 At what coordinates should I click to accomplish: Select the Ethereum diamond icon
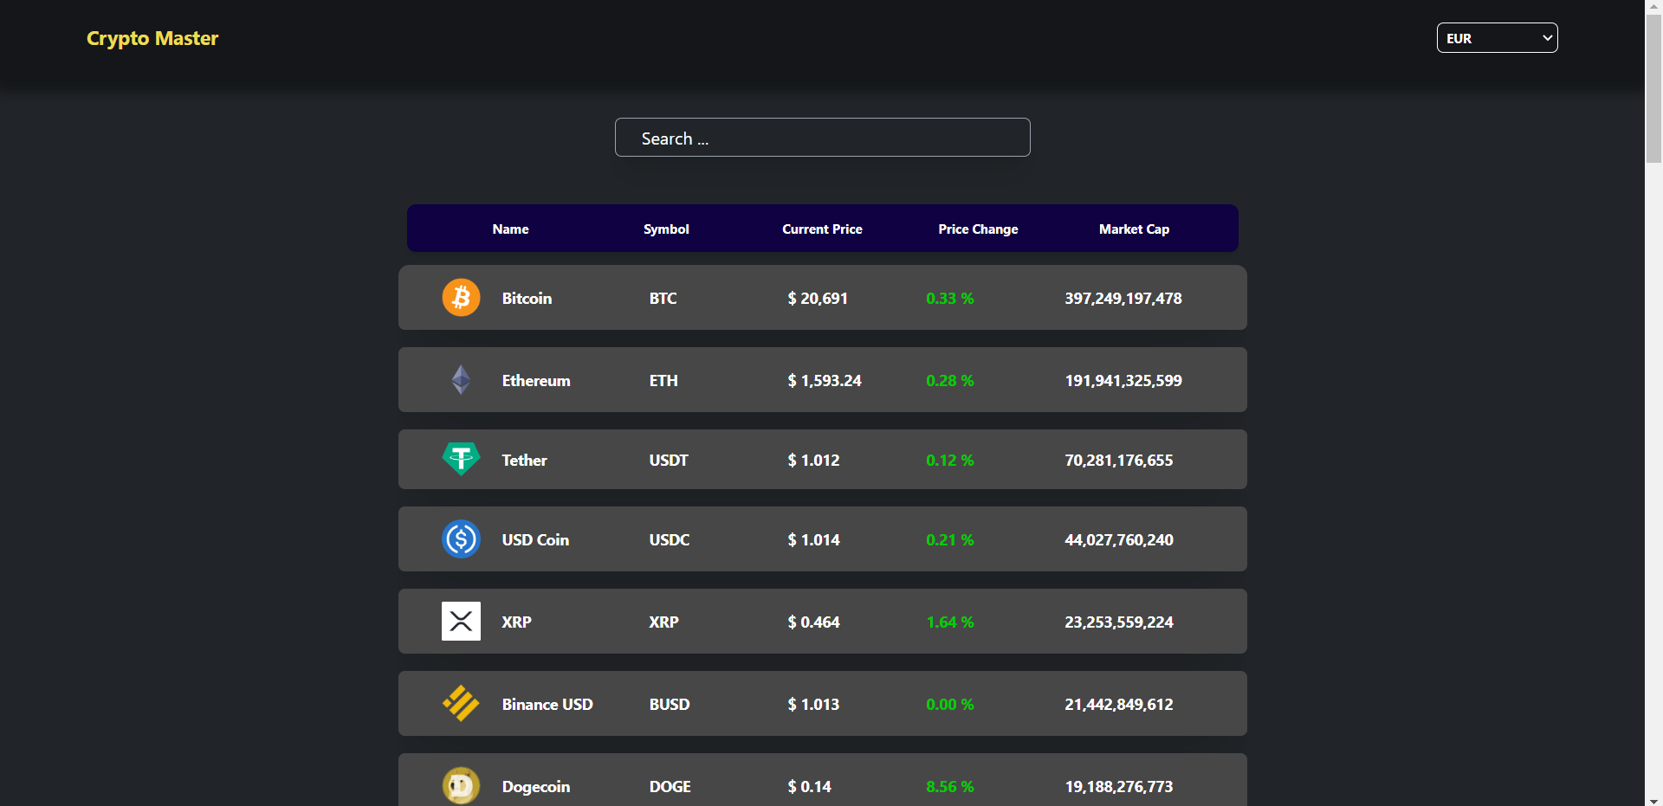461,379
